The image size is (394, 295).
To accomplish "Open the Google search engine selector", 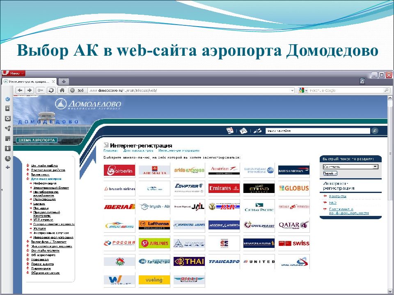I will point(303,90).
